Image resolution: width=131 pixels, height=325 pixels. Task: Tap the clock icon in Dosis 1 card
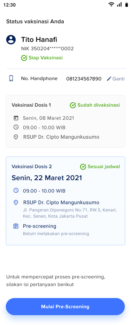(x=16, y=127)
